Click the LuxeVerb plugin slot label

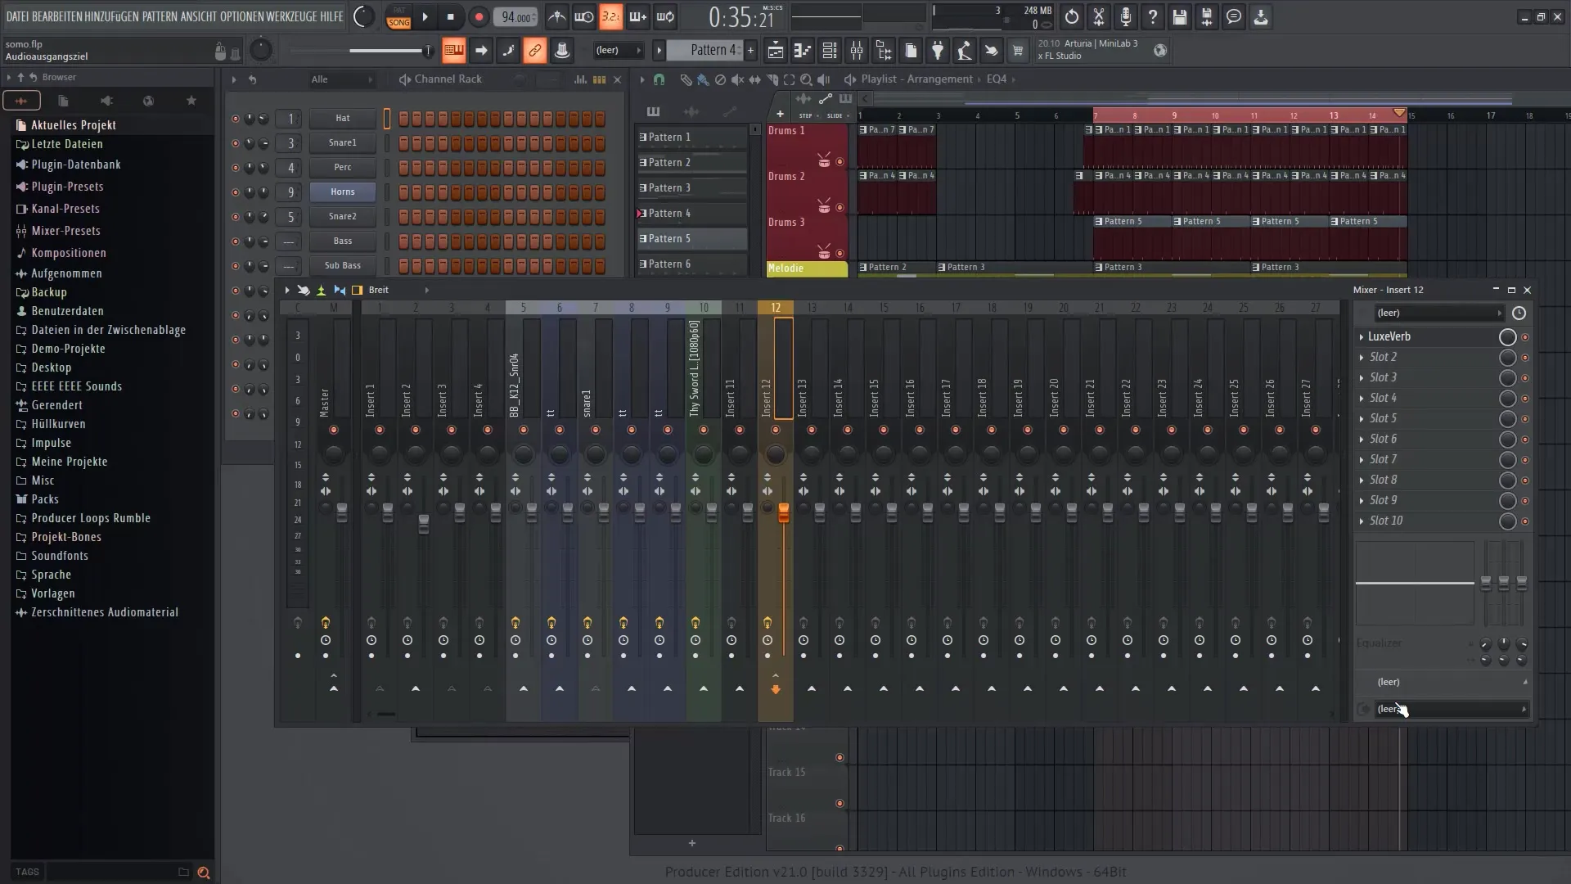pyautogui.click(x=1391, y=336)
